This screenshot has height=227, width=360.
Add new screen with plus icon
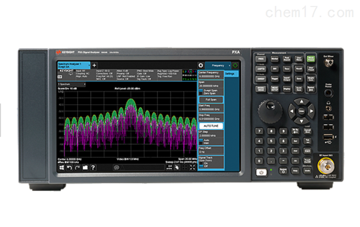pos(94,66)
